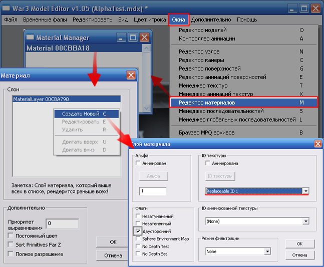Open the Файл menu
Screen dimensions: 324x267
pos(11,20)
